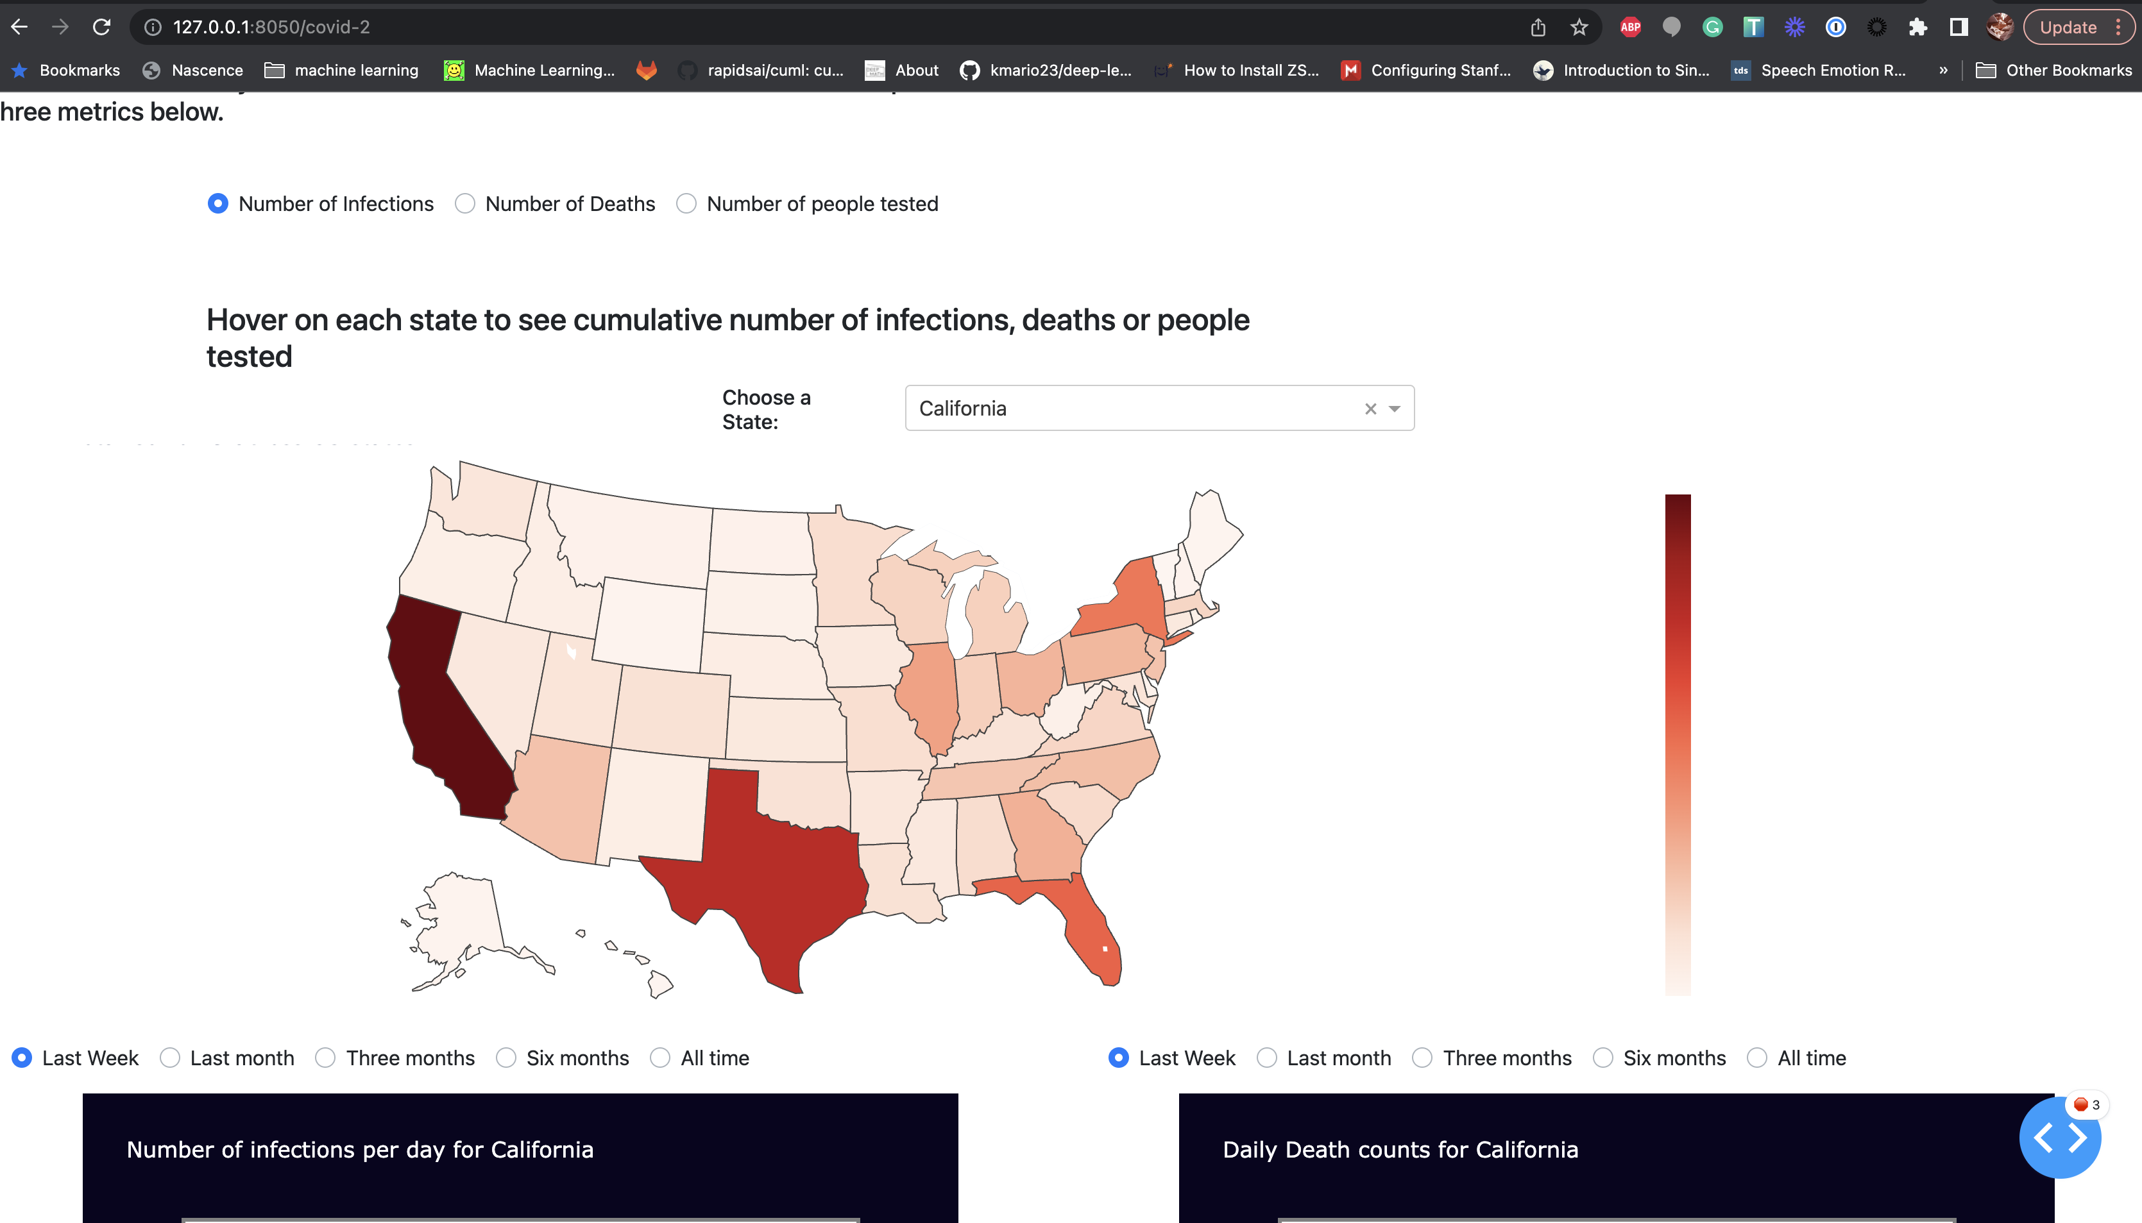Open the Machine Learning... smiley bookmark
The height and width of the screenshot is (1223, 2142).
[x=529, y=71]
